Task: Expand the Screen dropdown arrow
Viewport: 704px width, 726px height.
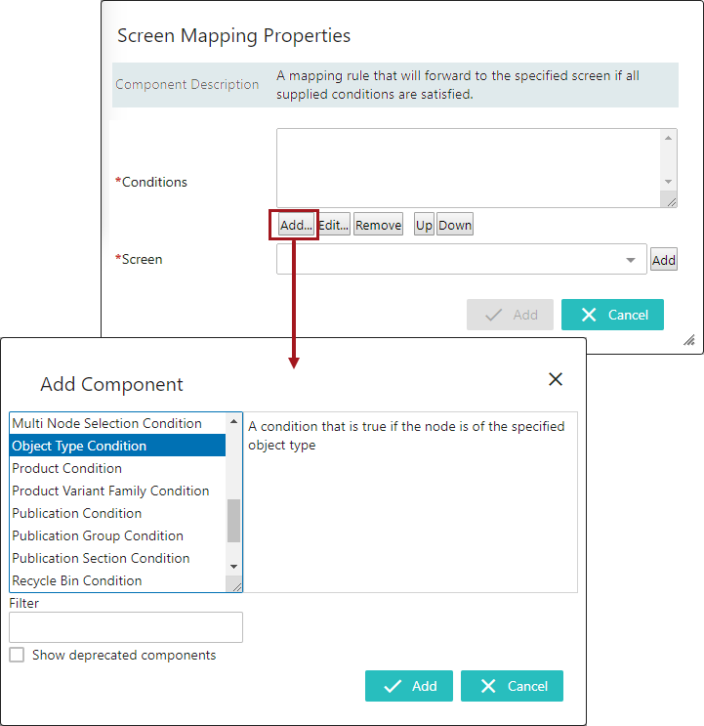Action: [x=631, y=260]
